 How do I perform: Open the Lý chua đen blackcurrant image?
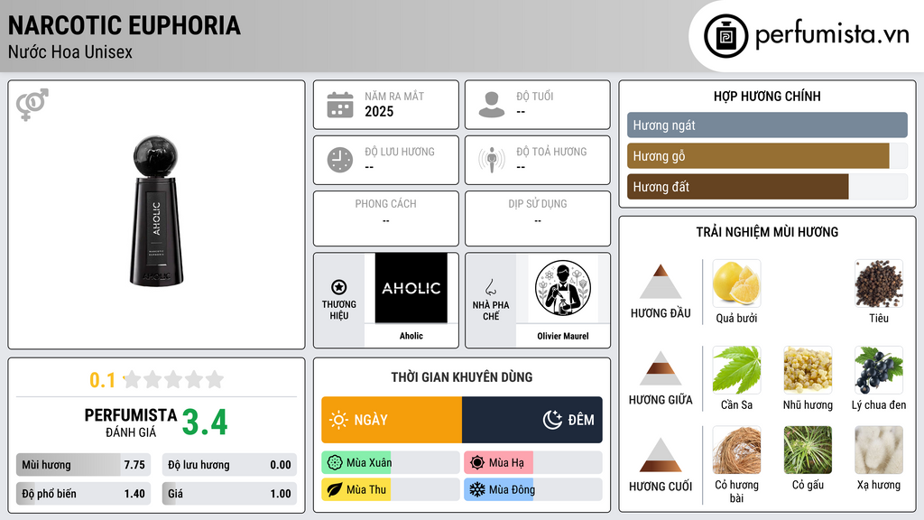tap(879, 369)
